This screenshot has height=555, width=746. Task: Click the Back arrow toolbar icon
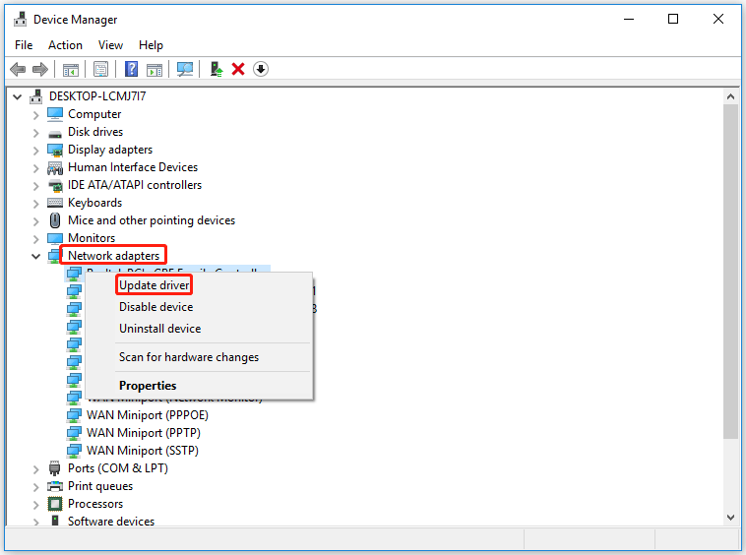(18, 70)
